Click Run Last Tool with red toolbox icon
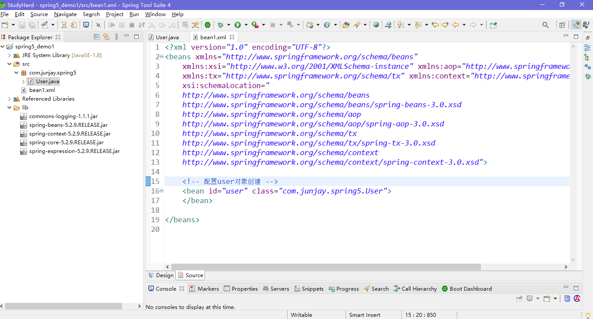Viewport: 593px width, 319px height. [255, 25]
